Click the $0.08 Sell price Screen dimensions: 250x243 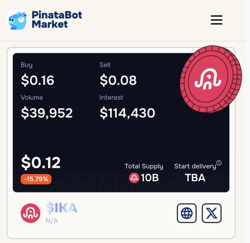click(118, 80)
